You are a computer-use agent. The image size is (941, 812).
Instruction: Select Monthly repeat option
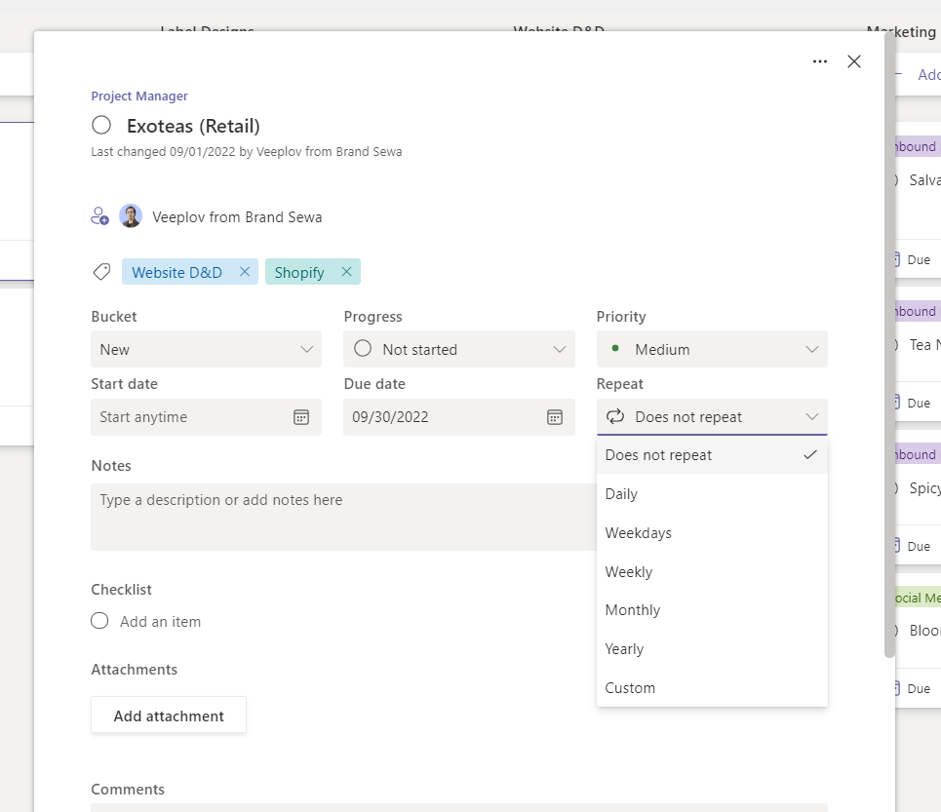(633, 610)
